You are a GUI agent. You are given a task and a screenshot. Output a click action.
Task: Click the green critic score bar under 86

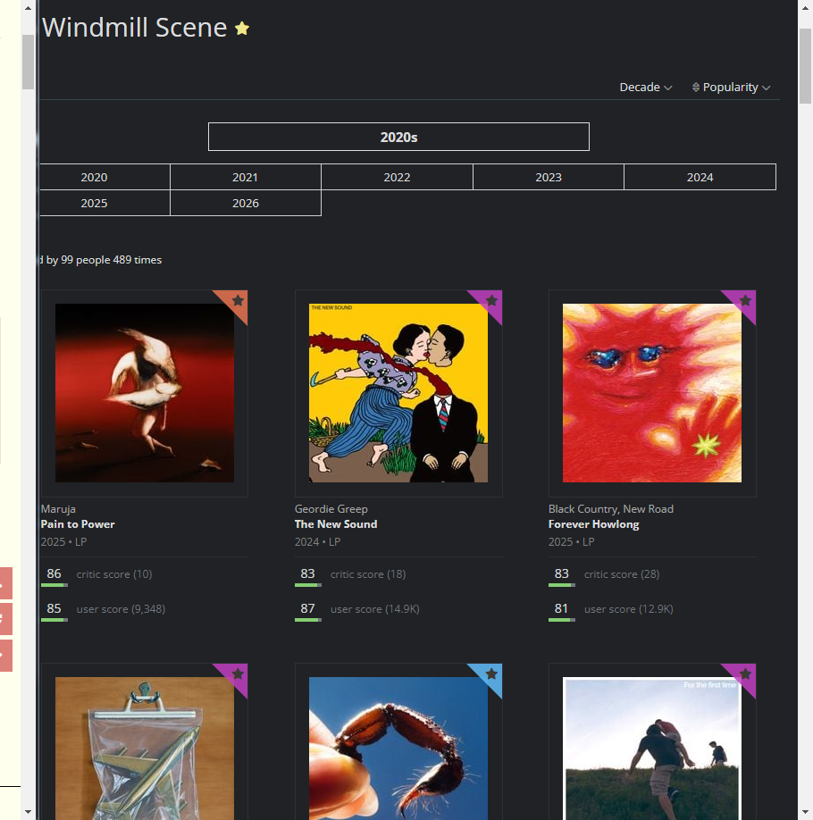point(54,585)
